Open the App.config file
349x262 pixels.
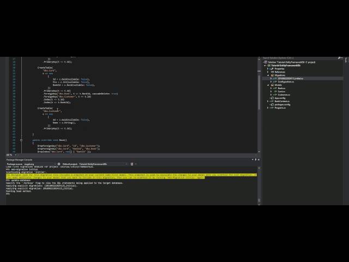click(x=280, y=98)
